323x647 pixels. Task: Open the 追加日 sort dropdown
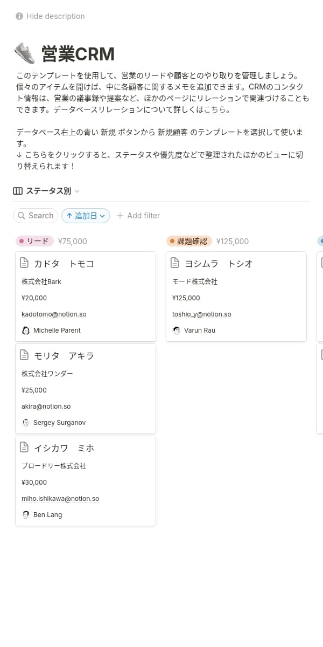[x=86, y=216]
